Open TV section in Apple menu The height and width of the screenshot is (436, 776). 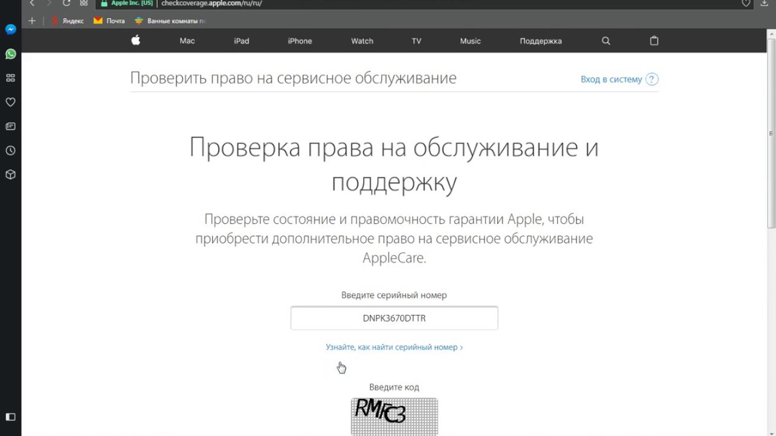tap(416, 41)
